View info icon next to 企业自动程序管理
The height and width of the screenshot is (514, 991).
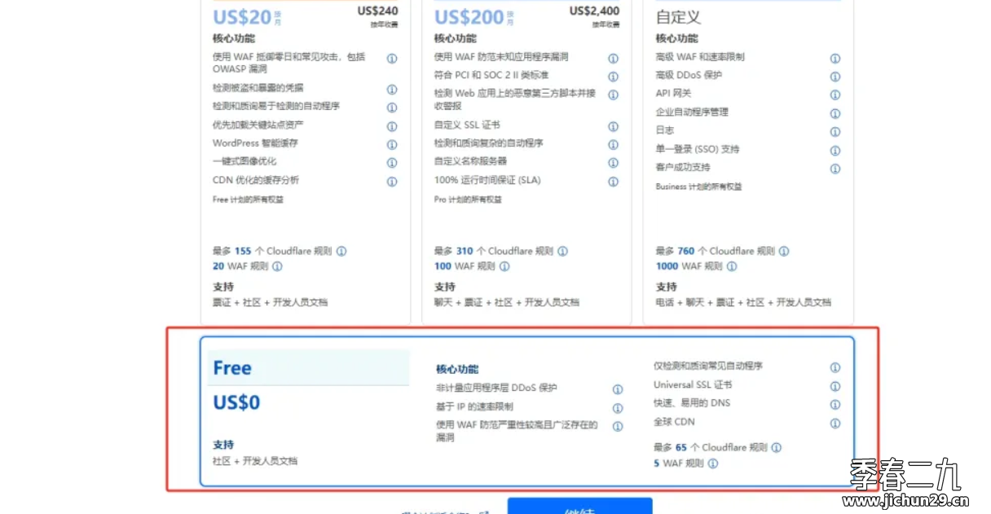835,114
